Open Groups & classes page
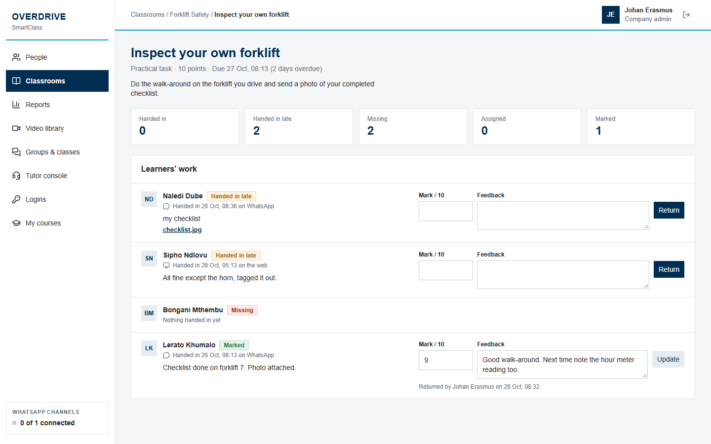Screen dimensions: 711x444 tap(57, 152)
